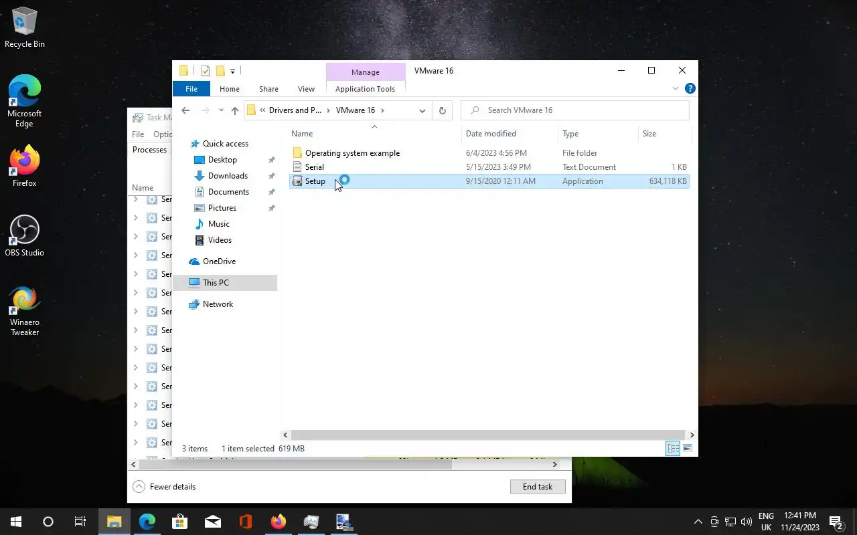Click the VMware 16 breadcrumb segment
The height and width of the screenshot is (535, 857).
[356, 110]
